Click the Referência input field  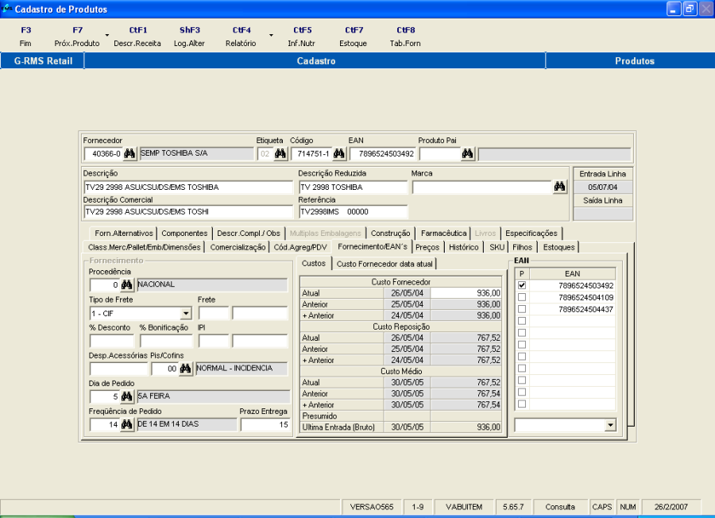point(353,211)
